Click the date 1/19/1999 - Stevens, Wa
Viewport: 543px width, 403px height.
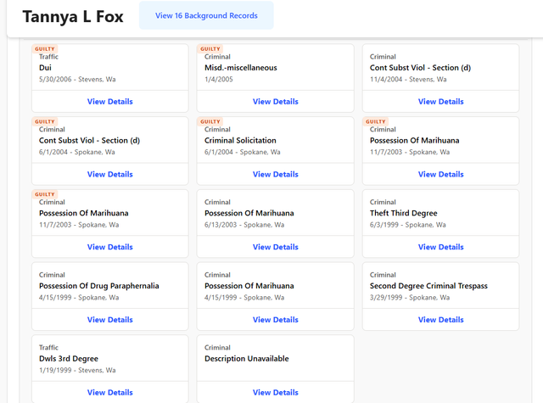click(77, 370)
